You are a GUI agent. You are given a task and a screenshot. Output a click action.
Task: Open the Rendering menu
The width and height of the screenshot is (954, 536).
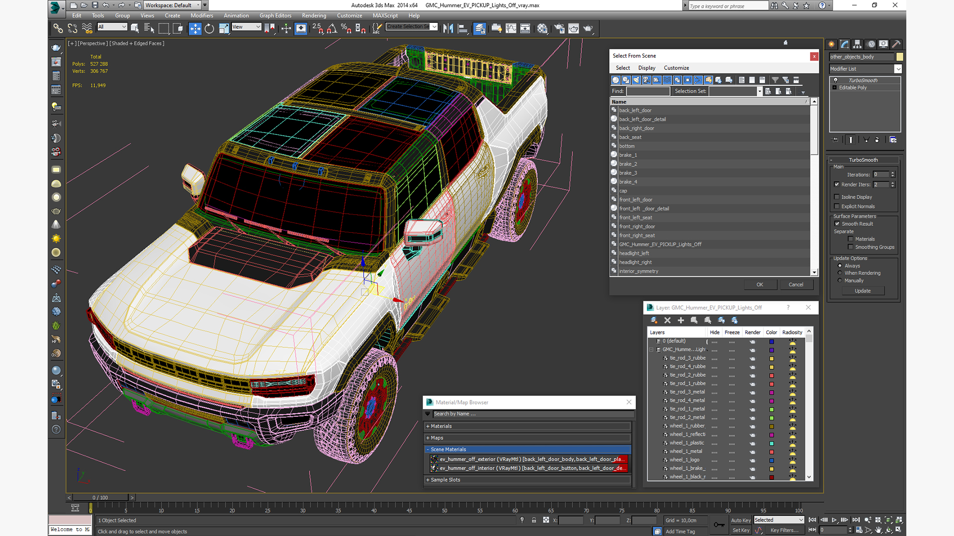pos(314,15)
